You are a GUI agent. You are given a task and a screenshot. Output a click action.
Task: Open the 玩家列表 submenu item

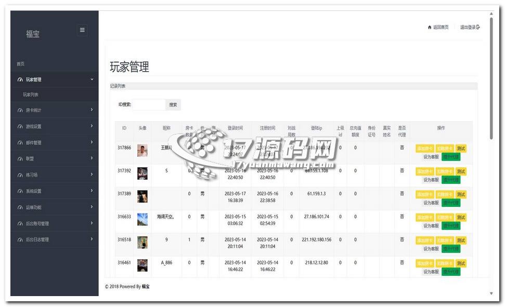click(x=31, y=95)
